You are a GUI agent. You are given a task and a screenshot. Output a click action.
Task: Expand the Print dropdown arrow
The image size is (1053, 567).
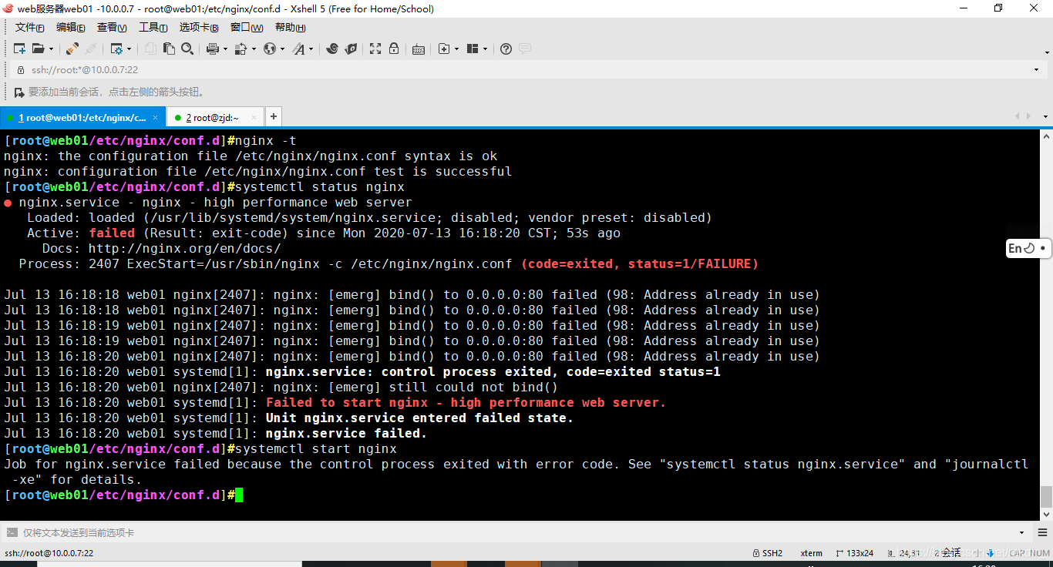point(225,49)
